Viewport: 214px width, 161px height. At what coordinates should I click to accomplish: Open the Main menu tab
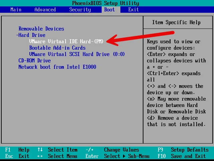[x=16, y=10]
